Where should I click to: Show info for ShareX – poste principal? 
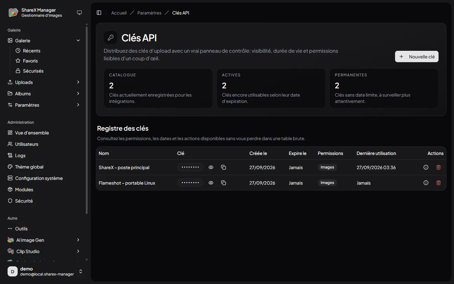coord(426,167)
